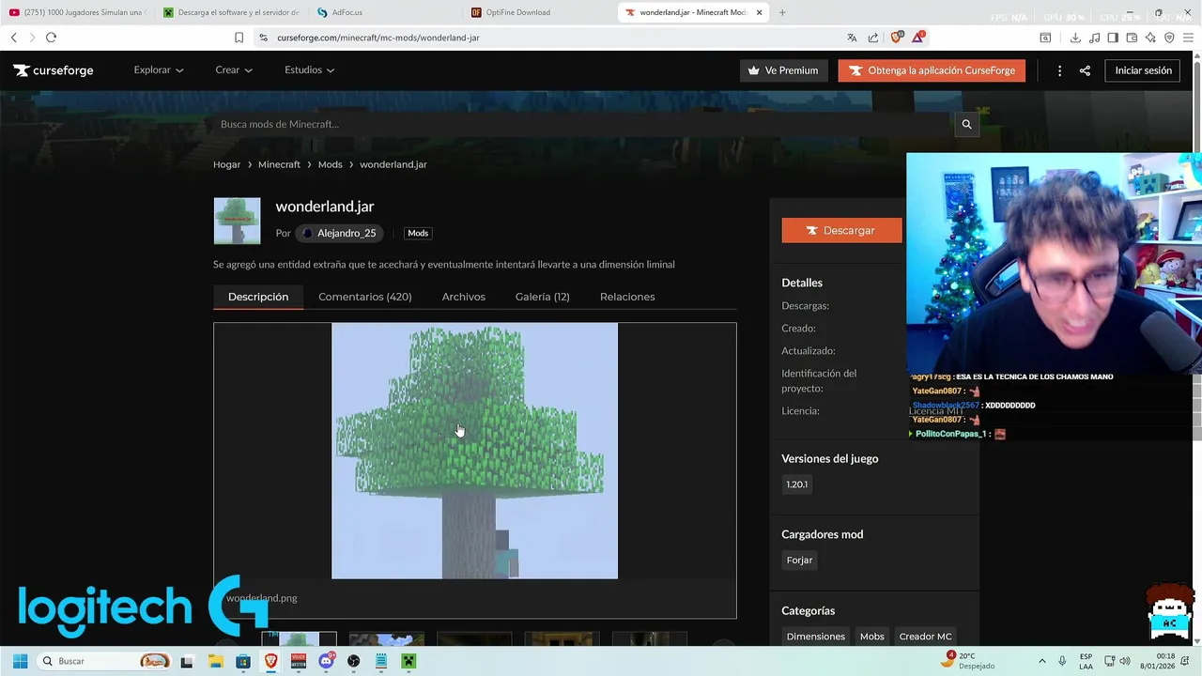Bookmark this page with bookmark icon
Screen dimensions: 1202x676
pos(239,38)
